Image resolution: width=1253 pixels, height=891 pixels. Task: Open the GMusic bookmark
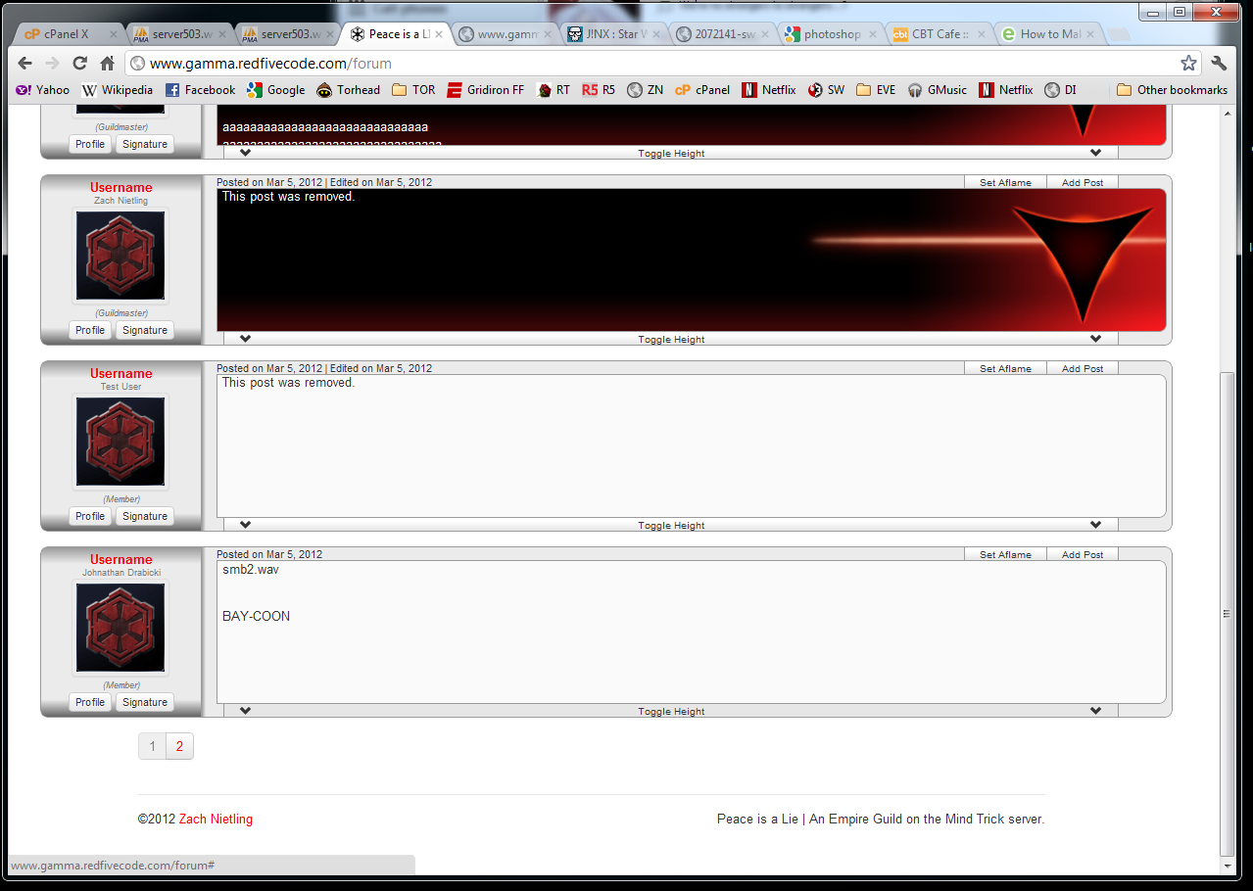[938, 90]
